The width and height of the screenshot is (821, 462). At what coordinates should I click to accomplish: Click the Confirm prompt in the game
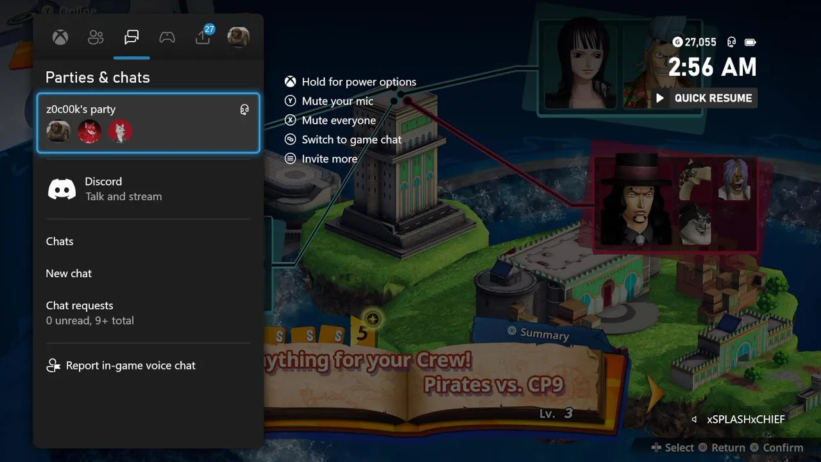[777, 448]
